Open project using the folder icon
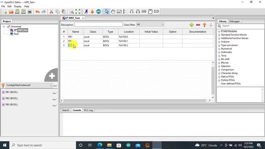Screen dimensions: 265x149 click(x=11, y=12)
